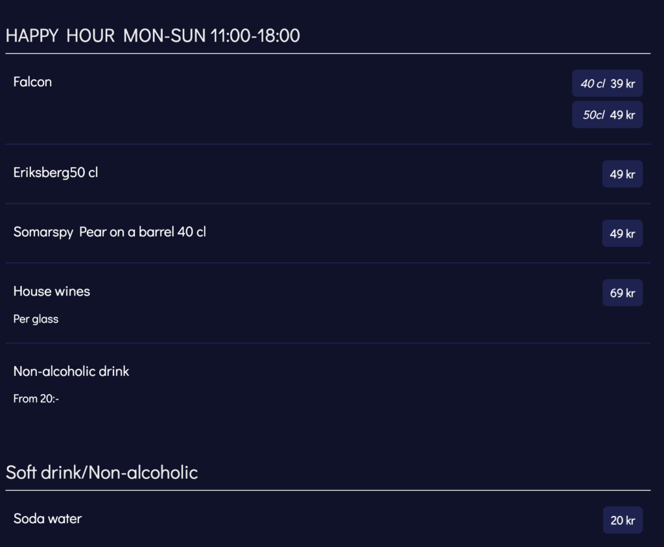This screenshot has height=547, width=664.
Task: Click the Soda water 20 kr badge
Action: pyautogui.click(x=622, y=520)
